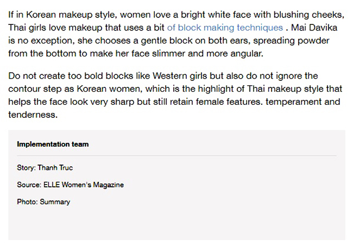Screen dimensions: 353x246
Task: Click the 'Story: Thanh Truc' credit line
Action: tap(45, 168)
